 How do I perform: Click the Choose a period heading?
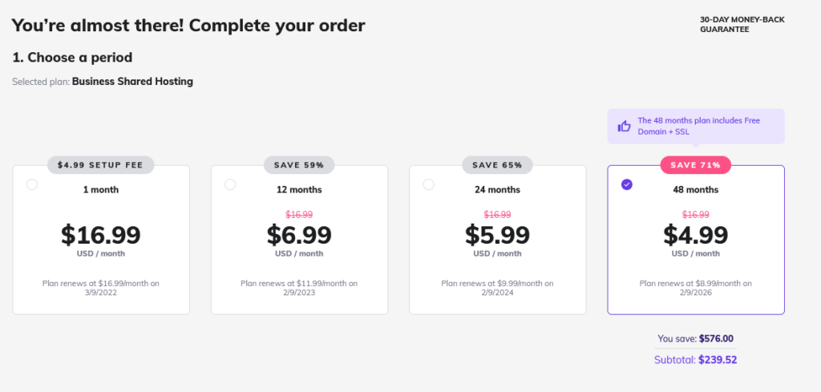point(72,58)
